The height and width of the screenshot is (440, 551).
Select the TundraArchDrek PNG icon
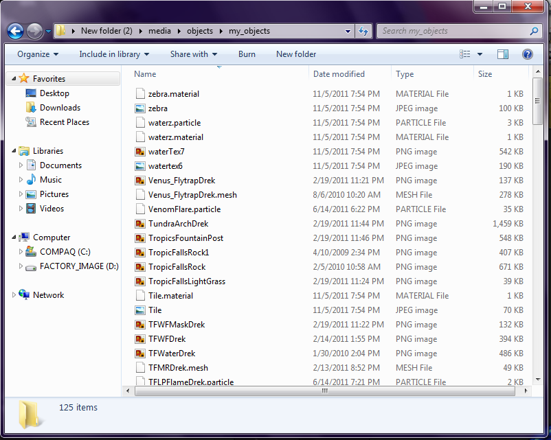point(140,224)
